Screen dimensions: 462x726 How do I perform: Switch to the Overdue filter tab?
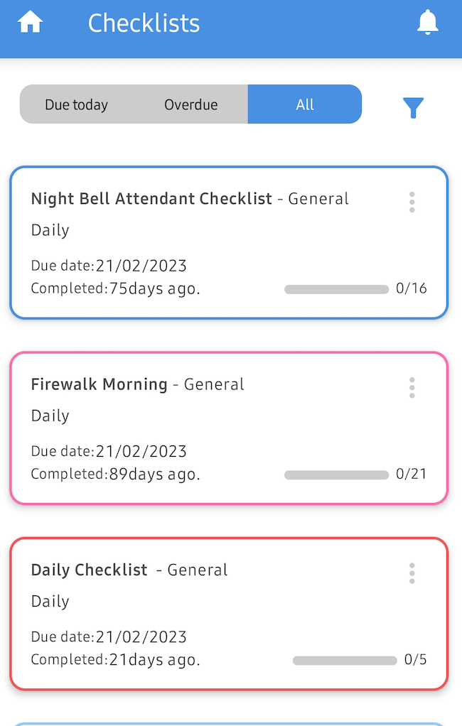pyautogui.click(x=190, y=104)
